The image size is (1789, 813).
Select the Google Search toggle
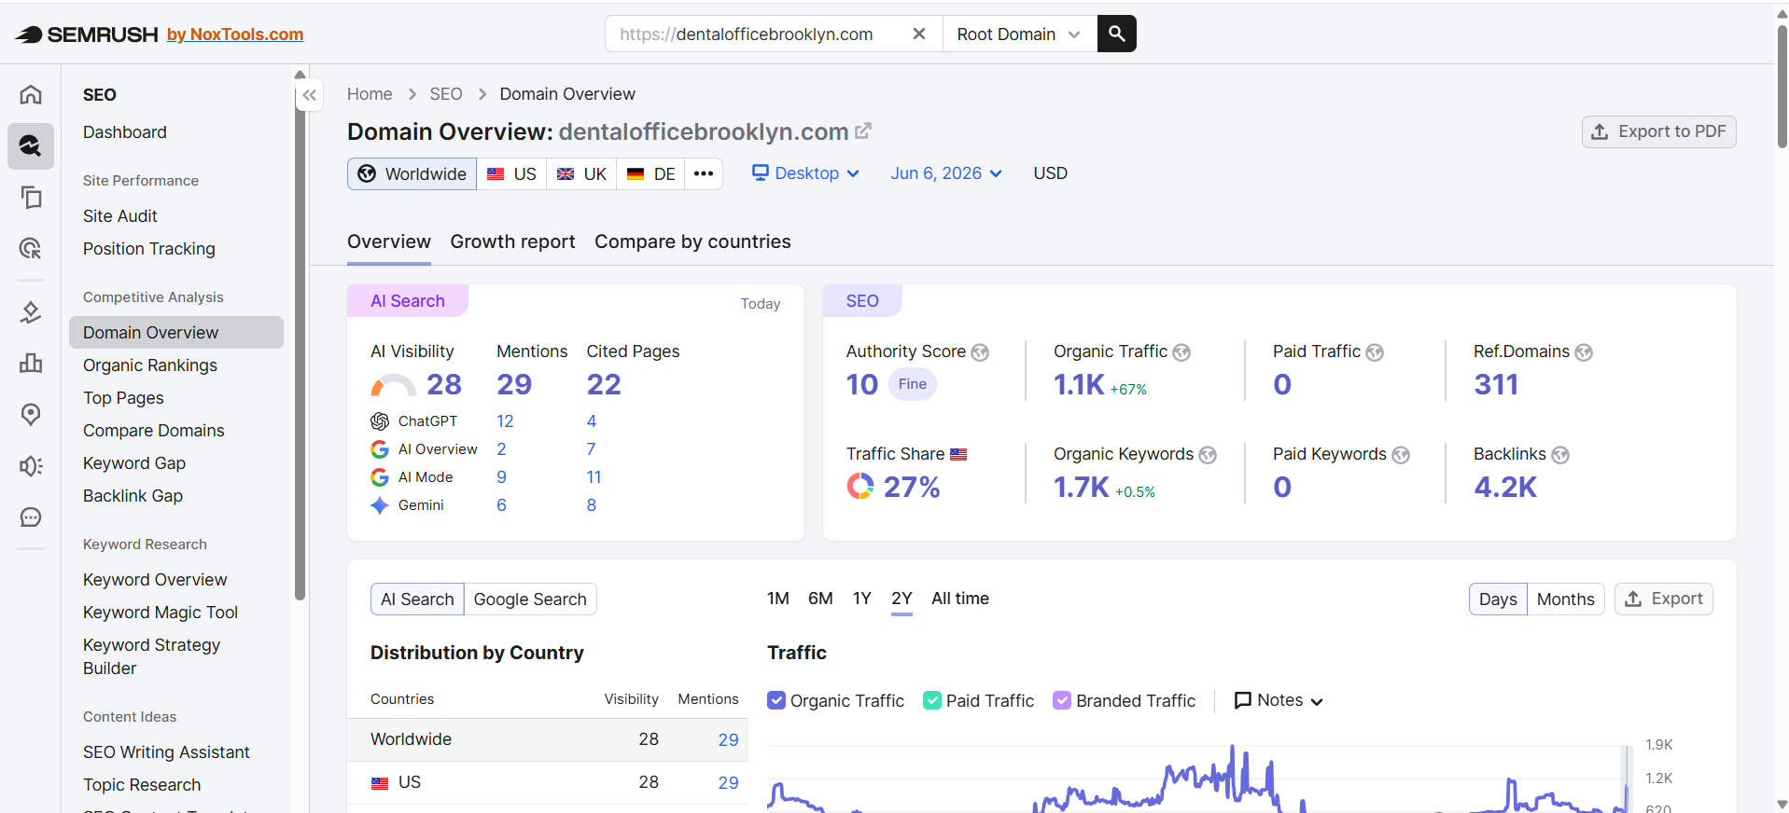coord(530,599)
